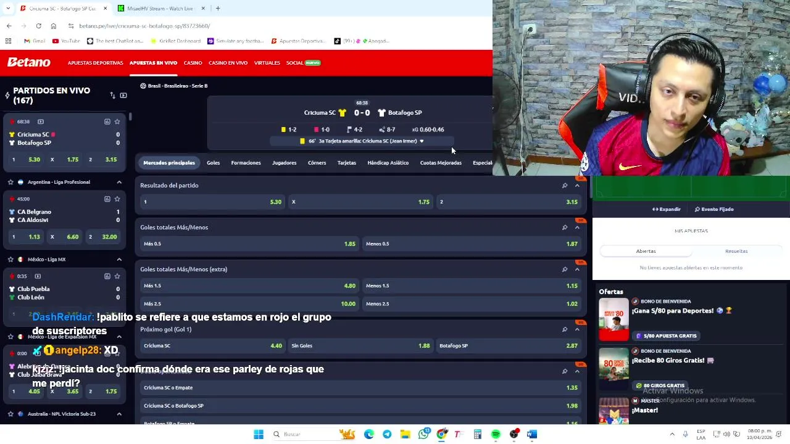The height and width of the screenshot is (444, 790).
Task: Open Calculator from the taskbar
Action: click(x=477, y=434)
